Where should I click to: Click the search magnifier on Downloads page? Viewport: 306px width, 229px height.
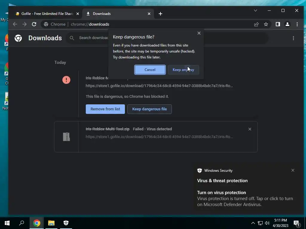click(x=72, y=38)
